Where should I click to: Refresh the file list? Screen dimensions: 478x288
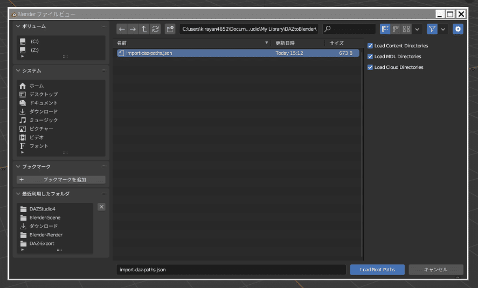[155, 29]
